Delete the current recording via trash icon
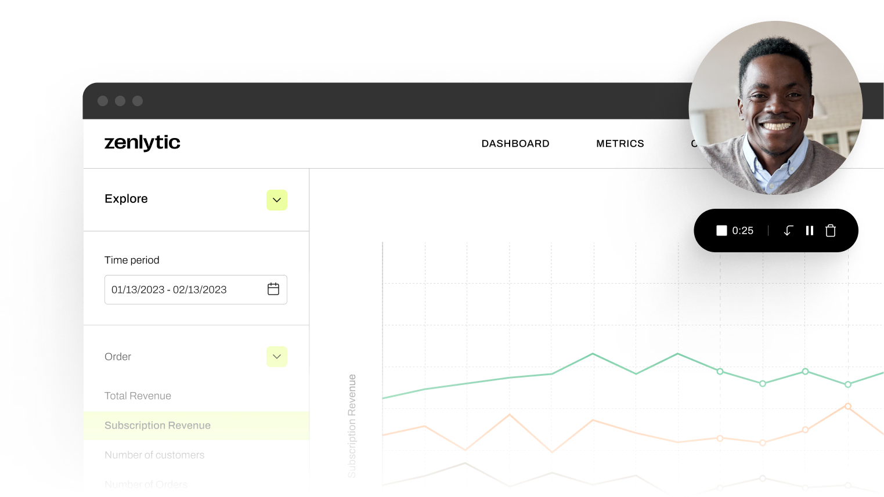The image size is (884, 497). click(831, 230)
